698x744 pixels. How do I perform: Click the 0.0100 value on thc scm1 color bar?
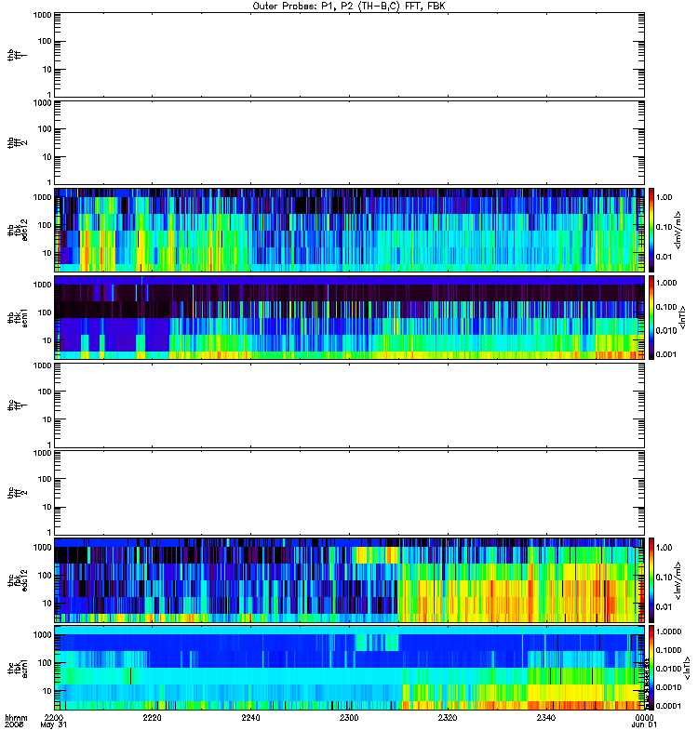tap(668, 669)
